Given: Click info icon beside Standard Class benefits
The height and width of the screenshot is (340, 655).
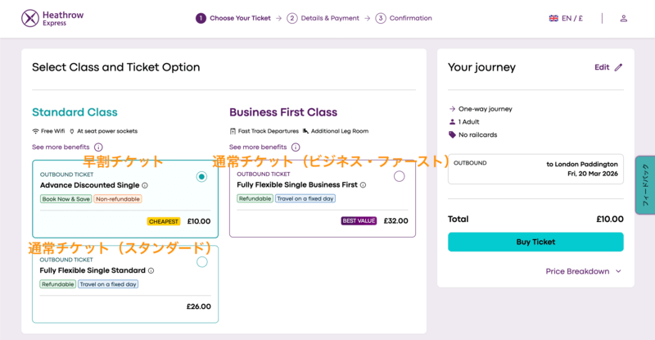Looking at the screenshot, I should point(98,147).
